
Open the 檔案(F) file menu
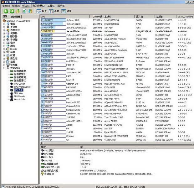6,6
